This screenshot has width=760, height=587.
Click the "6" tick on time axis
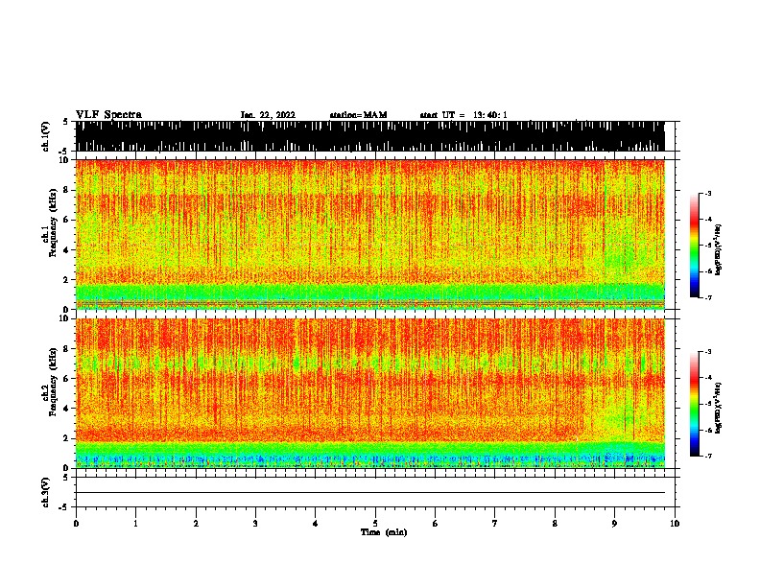point(436,524)
